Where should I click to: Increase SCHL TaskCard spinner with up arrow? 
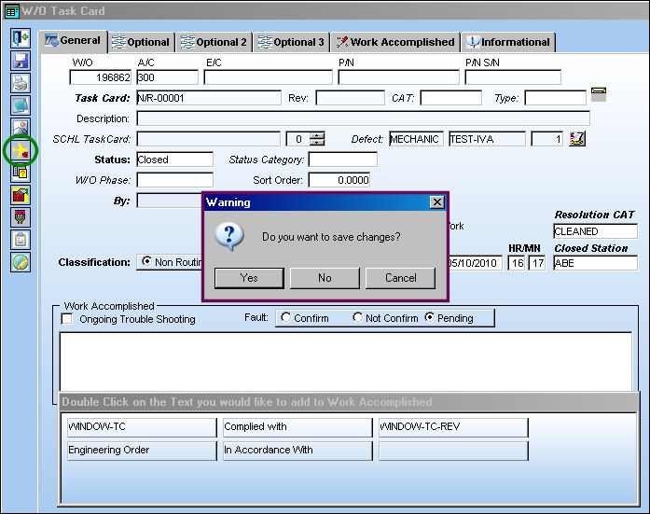point(317,135)
